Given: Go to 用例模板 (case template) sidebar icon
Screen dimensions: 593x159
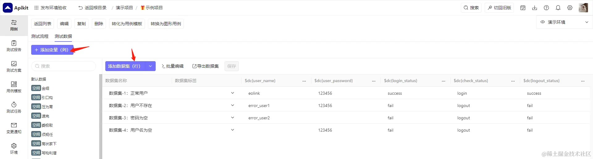Looking at the screenshot, I should [x=14, y=87].
